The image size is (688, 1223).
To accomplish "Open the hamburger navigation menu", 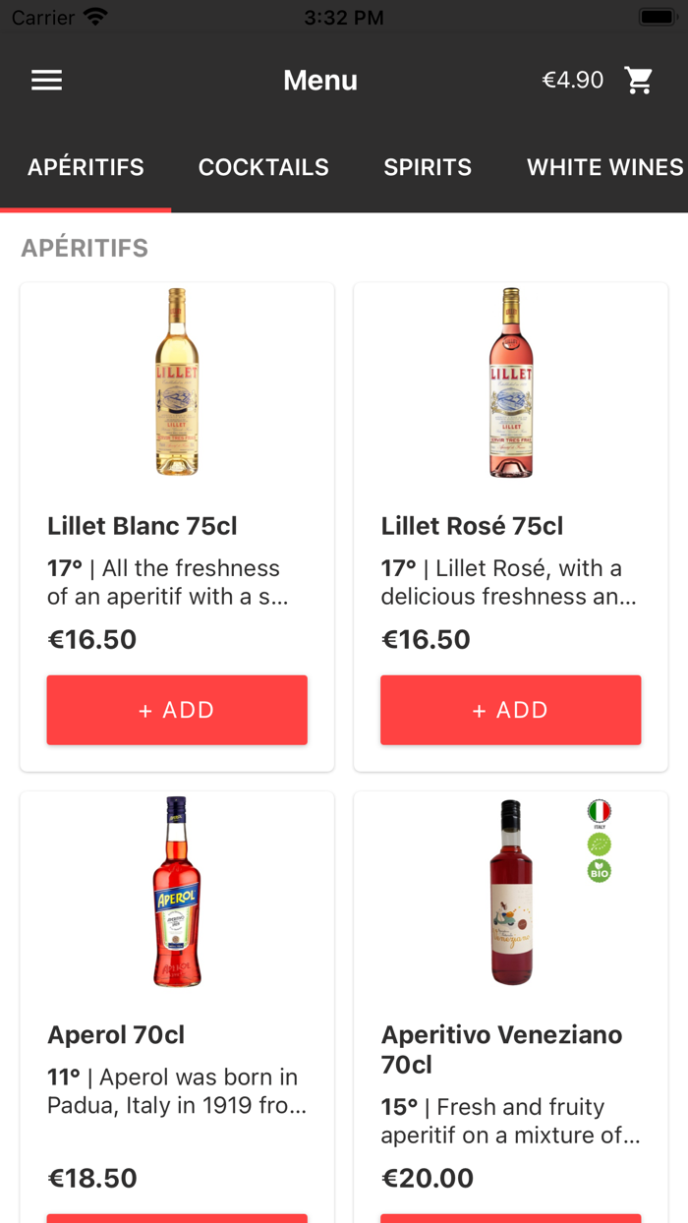I will 46,80.
